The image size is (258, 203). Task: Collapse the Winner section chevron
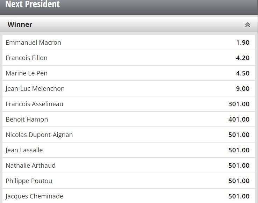248,25
